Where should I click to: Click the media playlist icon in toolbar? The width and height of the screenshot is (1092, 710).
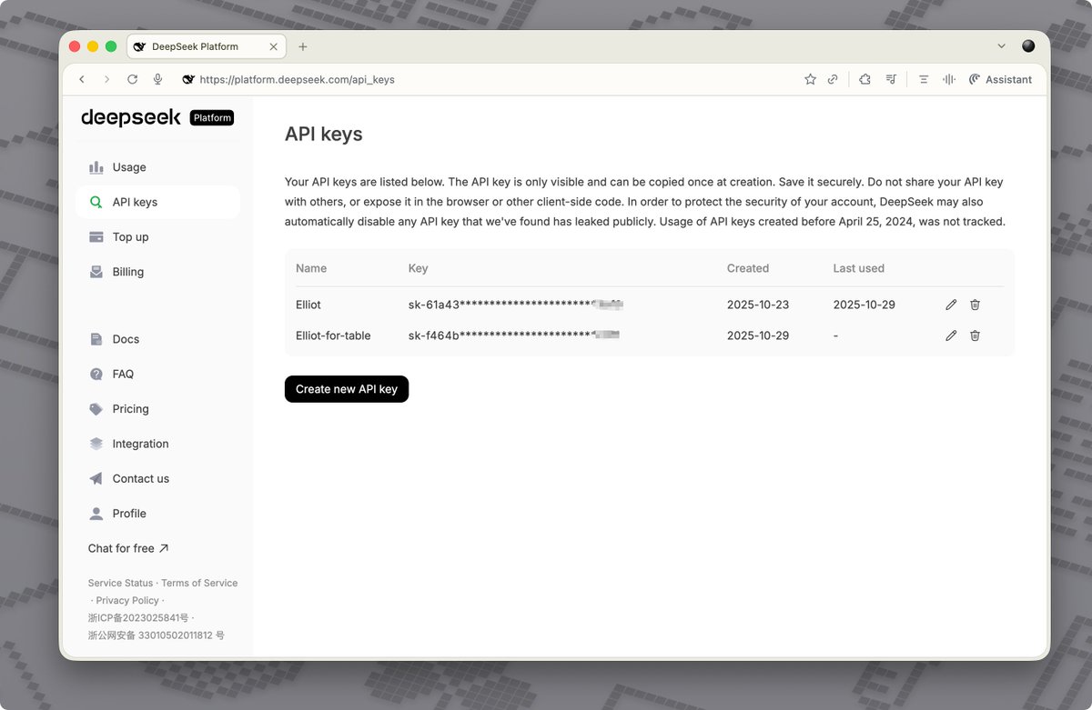click(x=891, y=79)
